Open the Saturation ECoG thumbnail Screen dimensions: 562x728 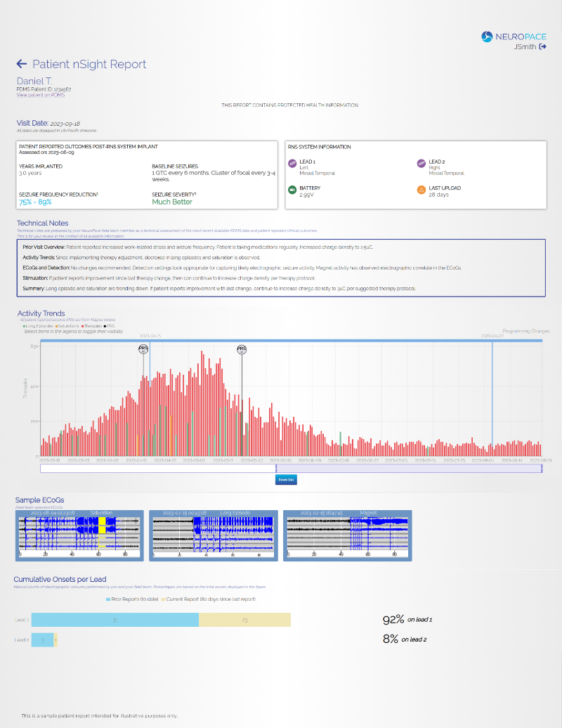79,534
